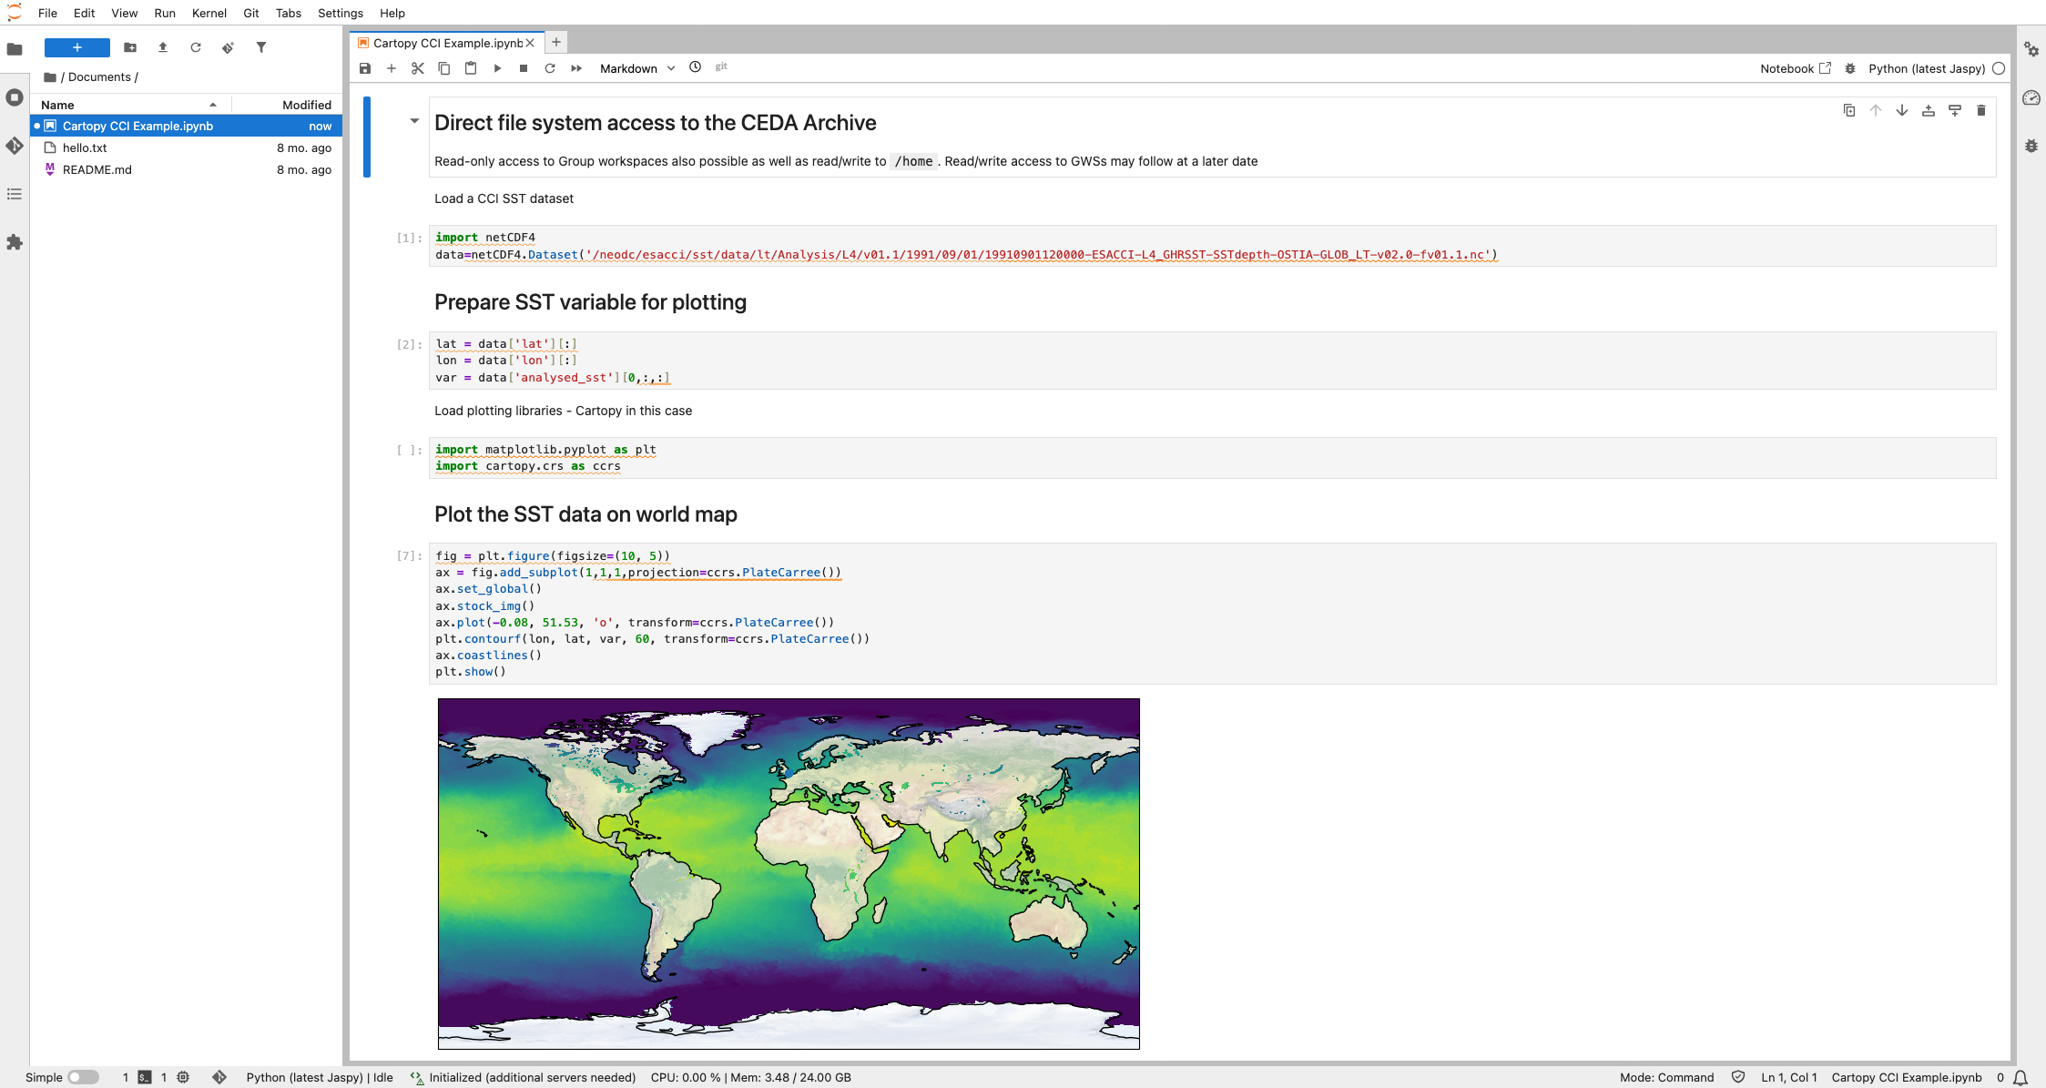The image size is (2046, 1088).
Task: Cut the selected cell
Action: 418,68
